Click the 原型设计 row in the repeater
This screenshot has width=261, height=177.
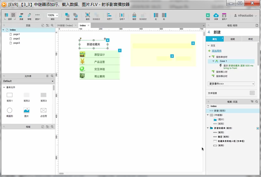100,55
